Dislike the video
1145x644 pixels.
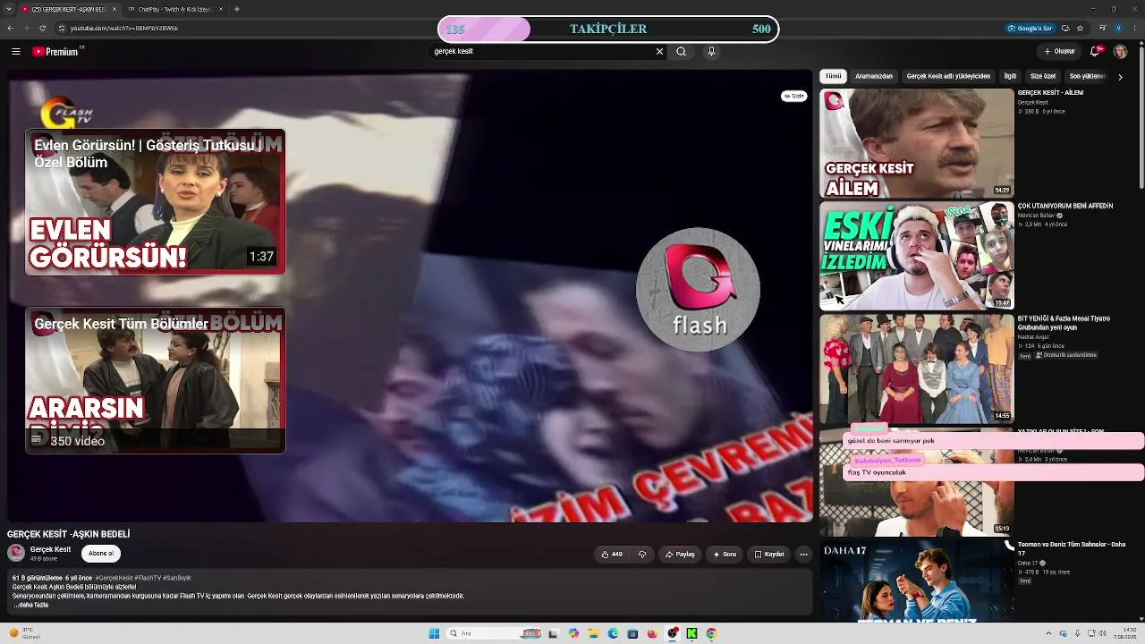[642, 555]
